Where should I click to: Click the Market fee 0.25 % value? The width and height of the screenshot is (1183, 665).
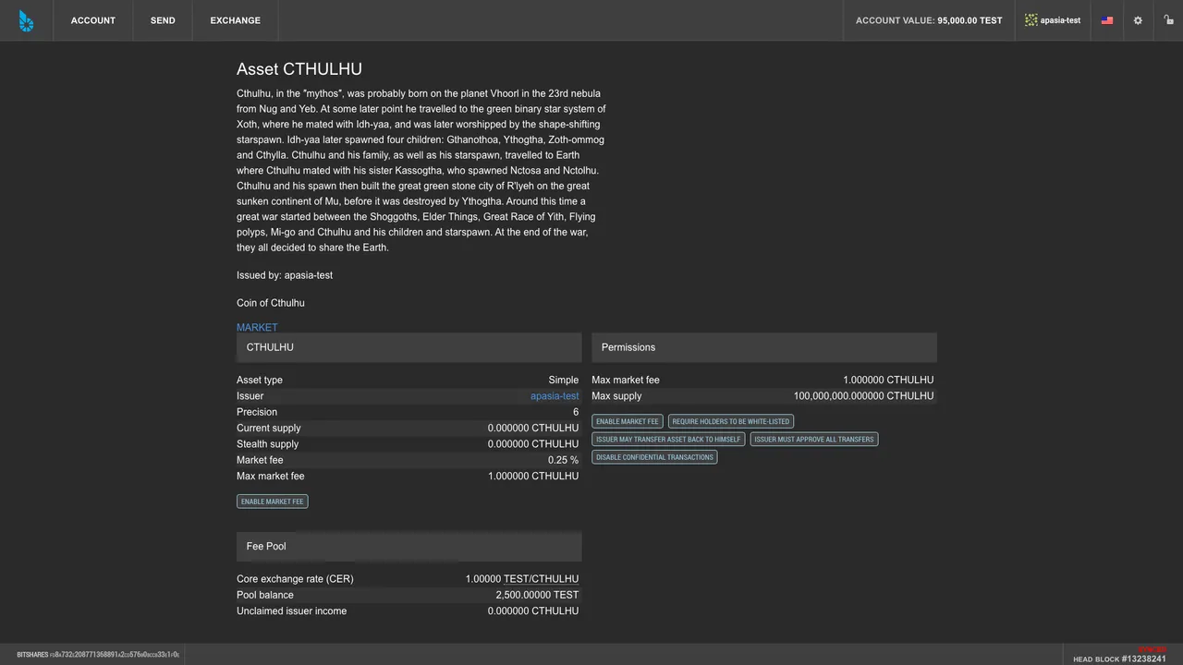coord(563,460)
